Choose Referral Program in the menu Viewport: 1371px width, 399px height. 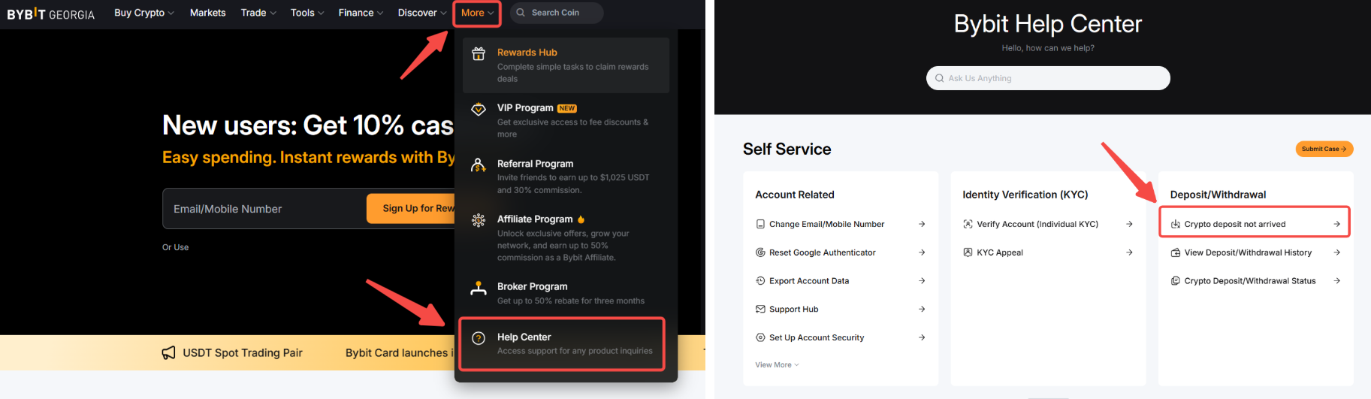pos(566,176)
